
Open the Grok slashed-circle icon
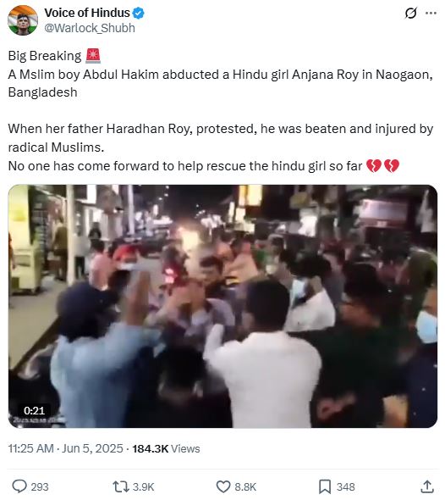[x=410, y=14]
